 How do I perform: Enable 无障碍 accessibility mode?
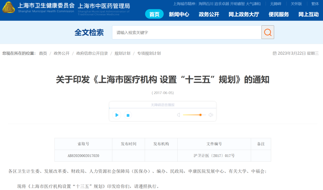coord(276,4)
